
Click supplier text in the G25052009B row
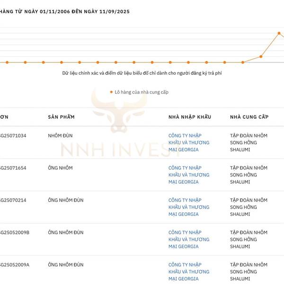[248, 239]
